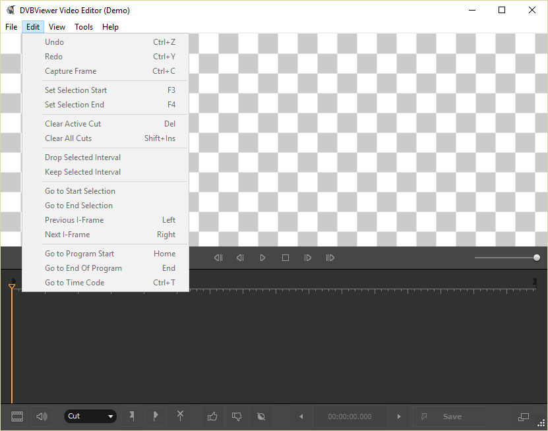Choose Previous I-Frame entry
548x431 pixels.
tap(106, 220)
